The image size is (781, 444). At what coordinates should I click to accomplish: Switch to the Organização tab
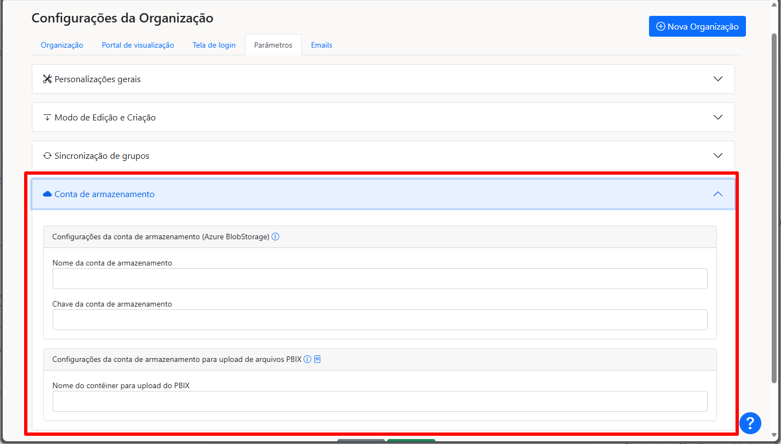[x=62, y=45]
